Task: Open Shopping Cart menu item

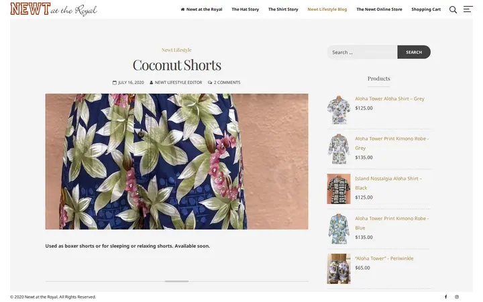Action: pyautogui.click(x=426, y=9)
